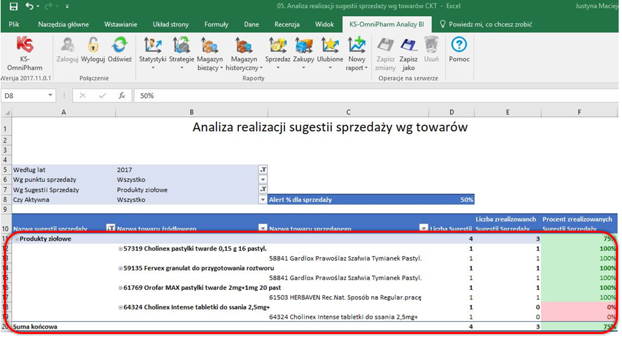Select the 2017 year value cell
Image resolution: width=622 pixels, height=338 pixels.
(188, 169)
